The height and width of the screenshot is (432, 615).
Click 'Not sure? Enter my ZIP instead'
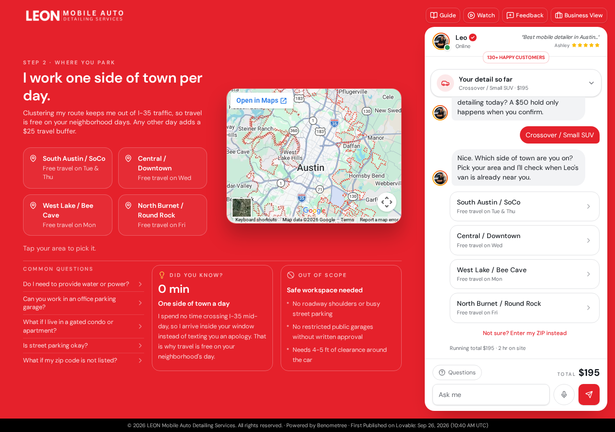tap(525, 333)
